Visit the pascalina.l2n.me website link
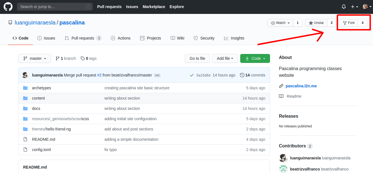 301,86
